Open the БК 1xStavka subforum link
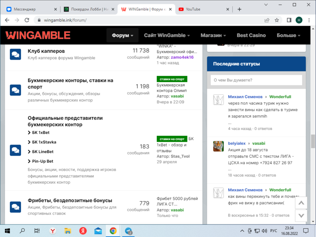Viewport: 316px width, 237px height. tap(44, 142)
